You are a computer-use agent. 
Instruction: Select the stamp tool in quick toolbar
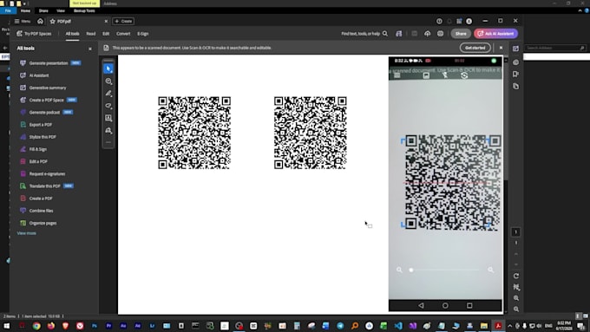[108, 131]
